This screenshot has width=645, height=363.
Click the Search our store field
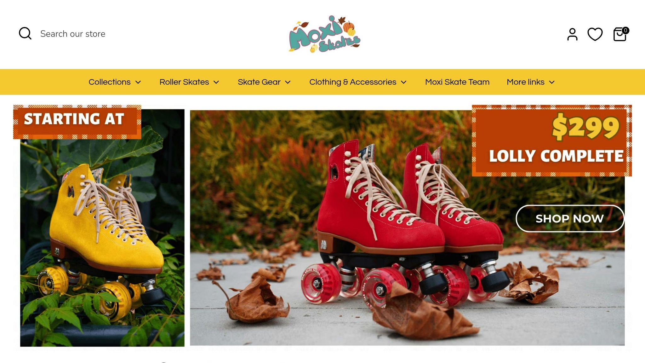[x=73, y=34]
